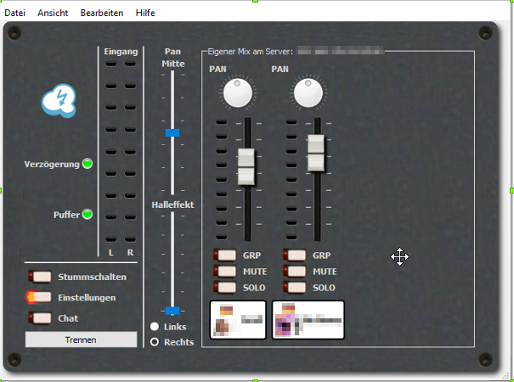
Task: Click the blue cloud lightning logo
Action: coord(59,100)
